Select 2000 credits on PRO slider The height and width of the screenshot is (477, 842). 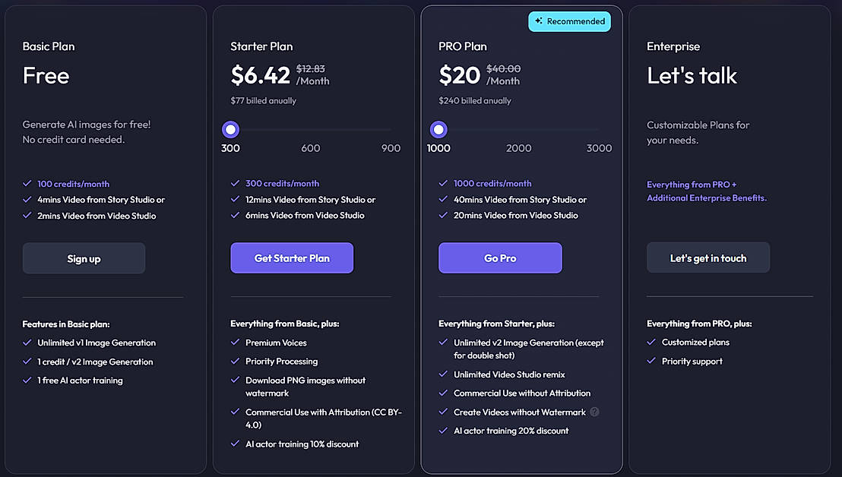[x=519, y=148]
